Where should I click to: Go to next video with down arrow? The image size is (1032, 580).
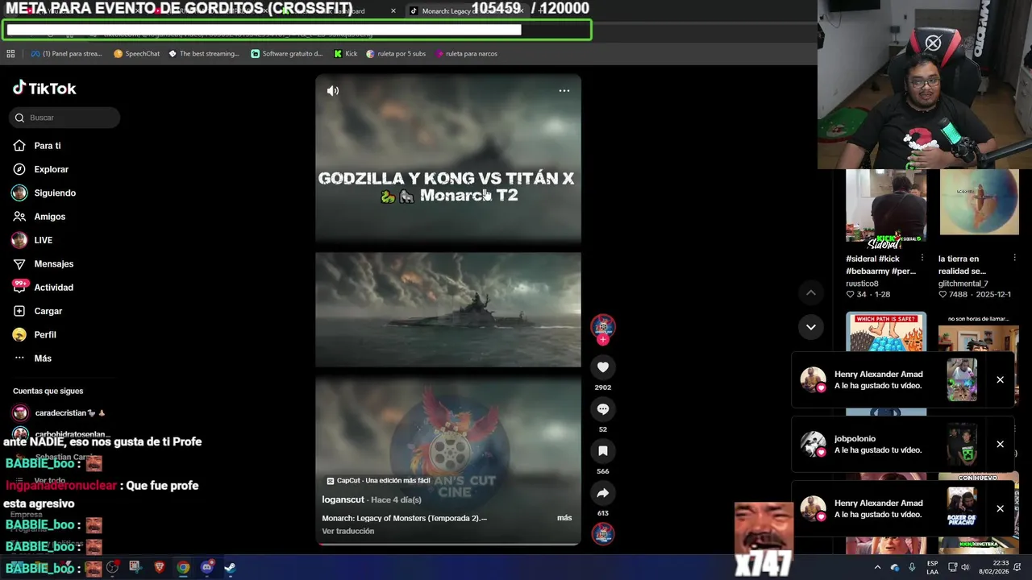(811, 326)
